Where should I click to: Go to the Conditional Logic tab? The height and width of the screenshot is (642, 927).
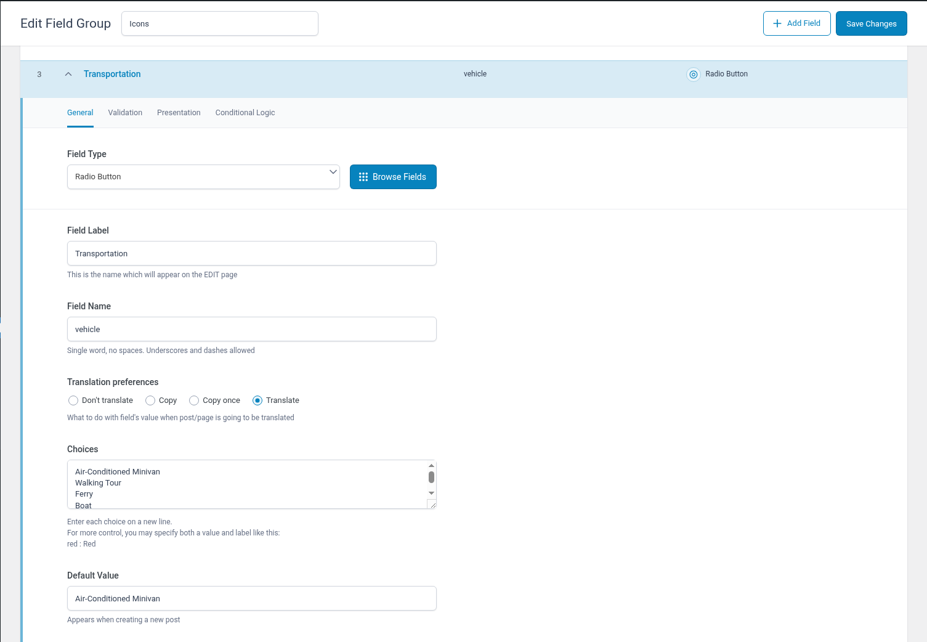[x=245, y=113]
